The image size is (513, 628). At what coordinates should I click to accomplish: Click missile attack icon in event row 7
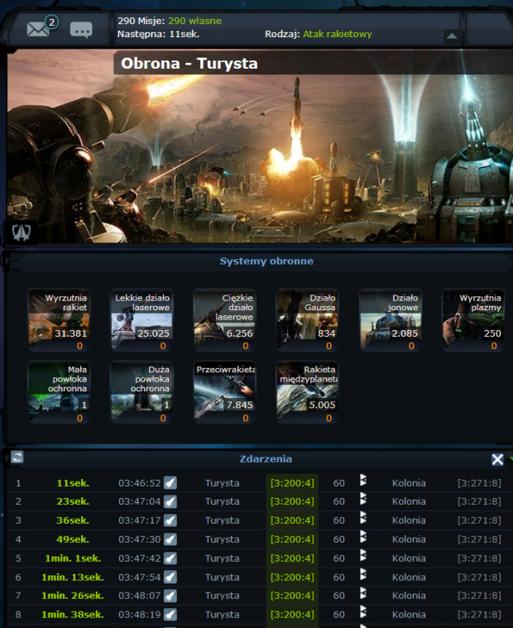[170, 596]
